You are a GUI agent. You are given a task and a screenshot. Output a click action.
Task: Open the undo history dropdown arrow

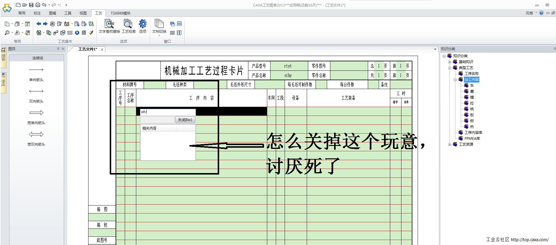pyautogui.click(x=49, y=5)
